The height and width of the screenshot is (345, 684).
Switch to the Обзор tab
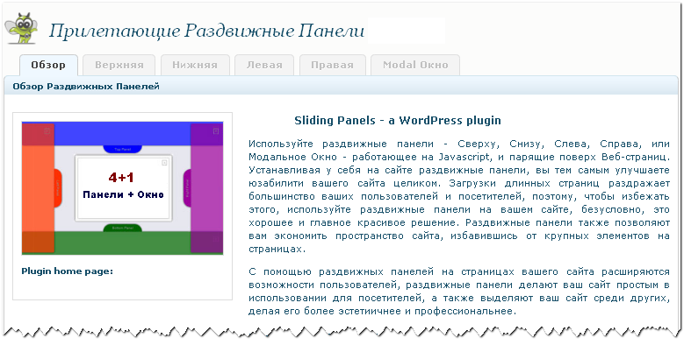coord(48,66)
